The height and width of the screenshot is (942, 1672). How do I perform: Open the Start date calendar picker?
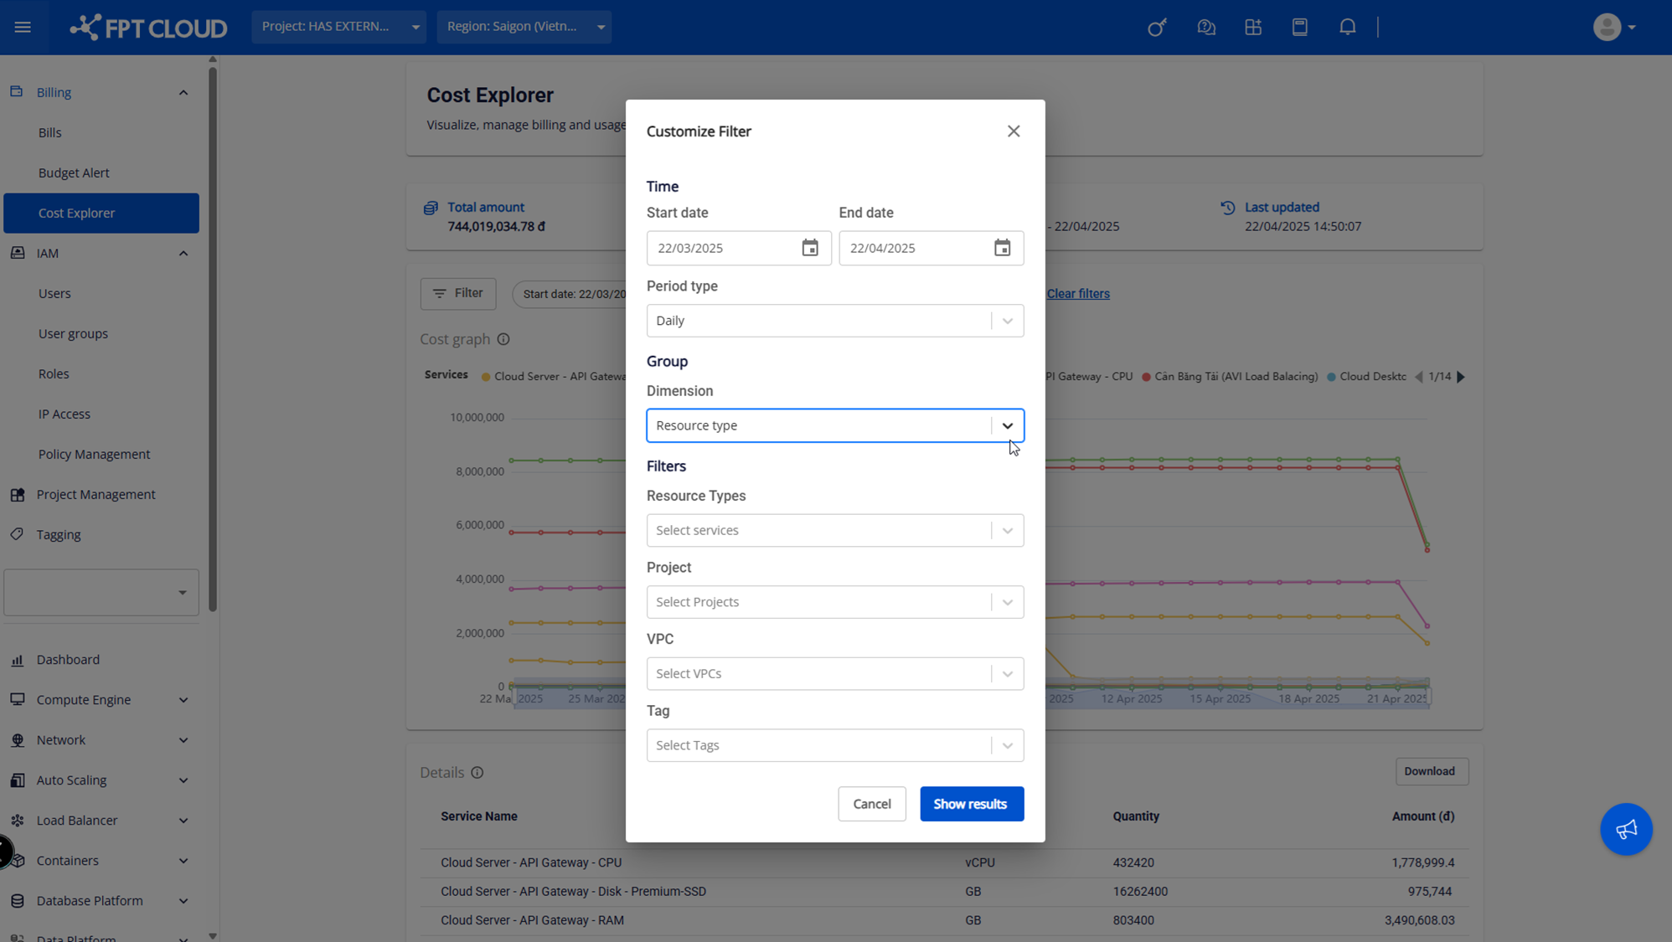(809, 248)
